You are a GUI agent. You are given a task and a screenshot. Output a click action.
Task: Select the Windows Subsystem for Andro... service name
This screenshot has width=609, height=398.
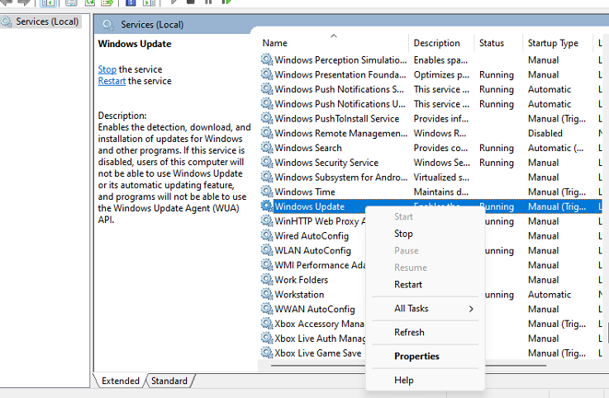point(341,177)
